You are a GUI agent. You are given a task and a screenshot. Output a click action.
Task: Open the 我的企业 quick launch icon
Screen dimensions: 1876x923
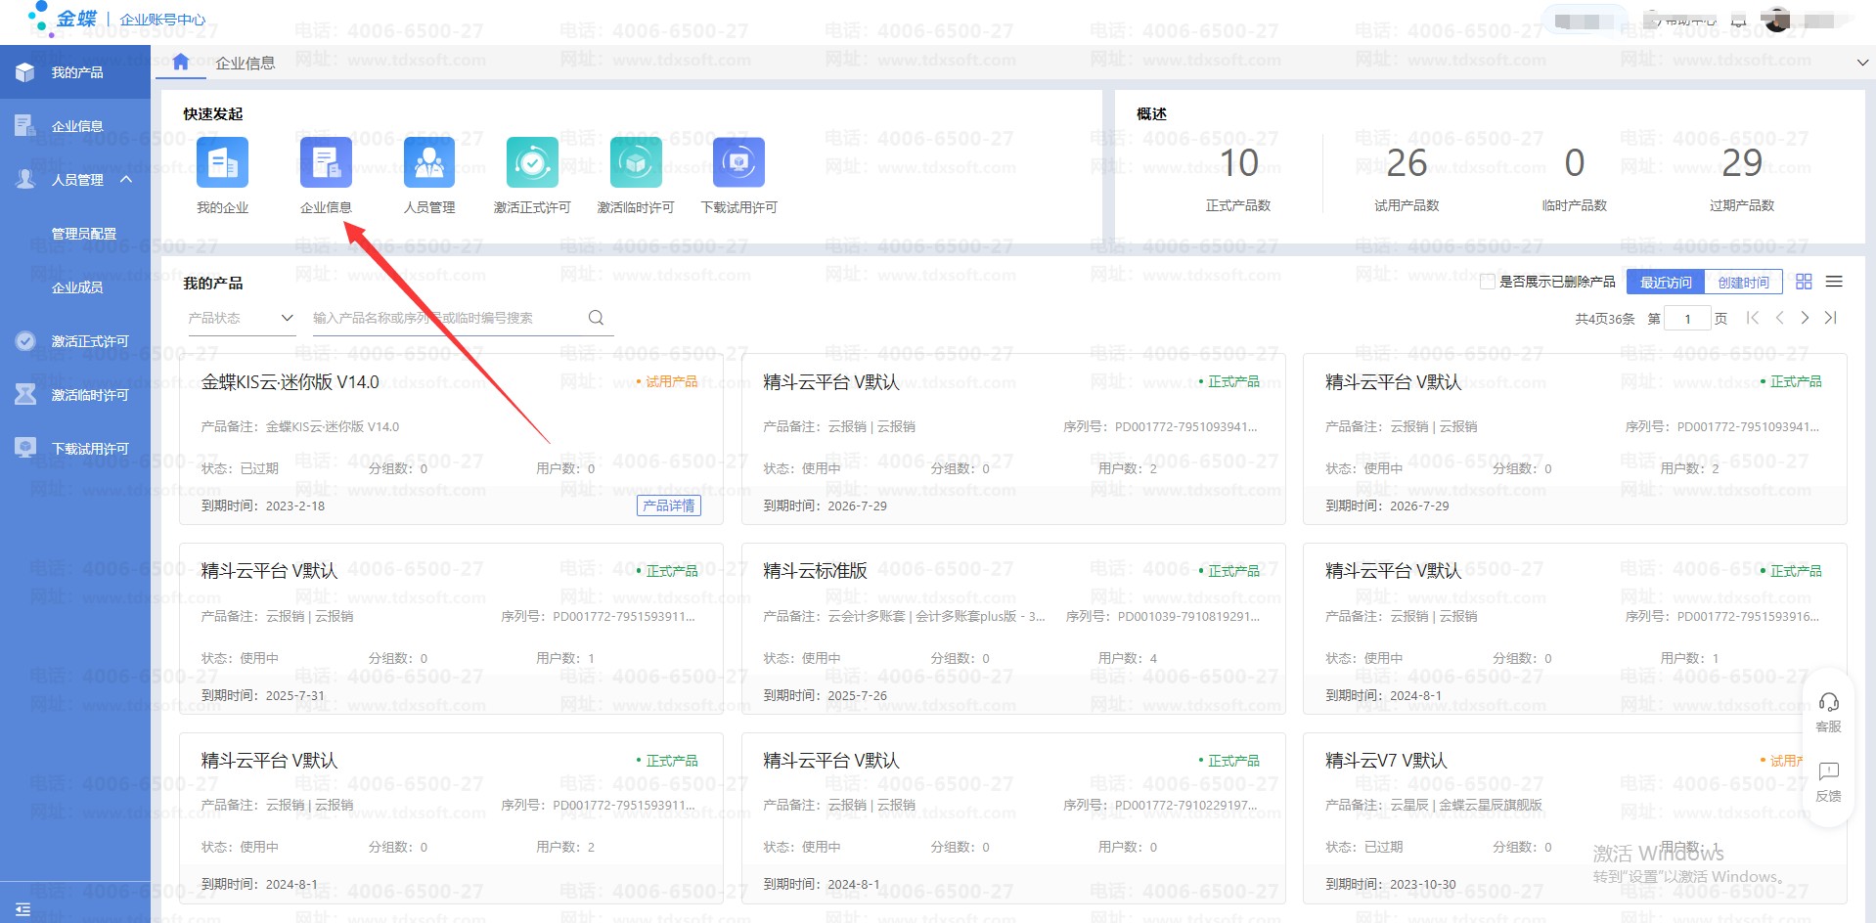(222, 162)
